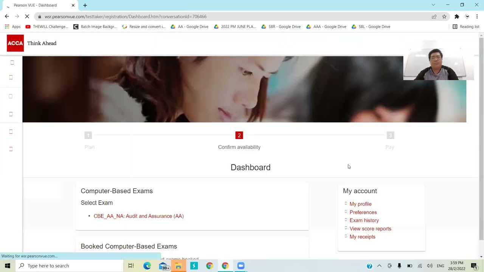Open View score reports link

(x=370, y=229)
